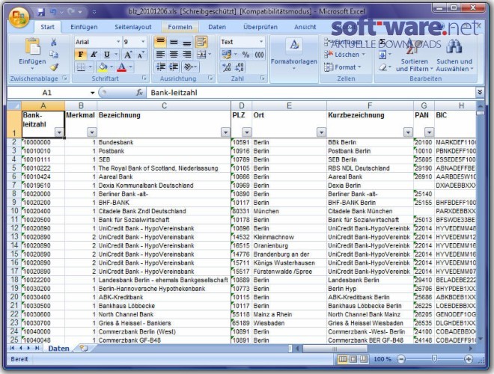Viewport: 494px width, 374px height.
Task: Open the Name Box dropdown arrow
Action: pyautogui.click(x=92, y=93)
